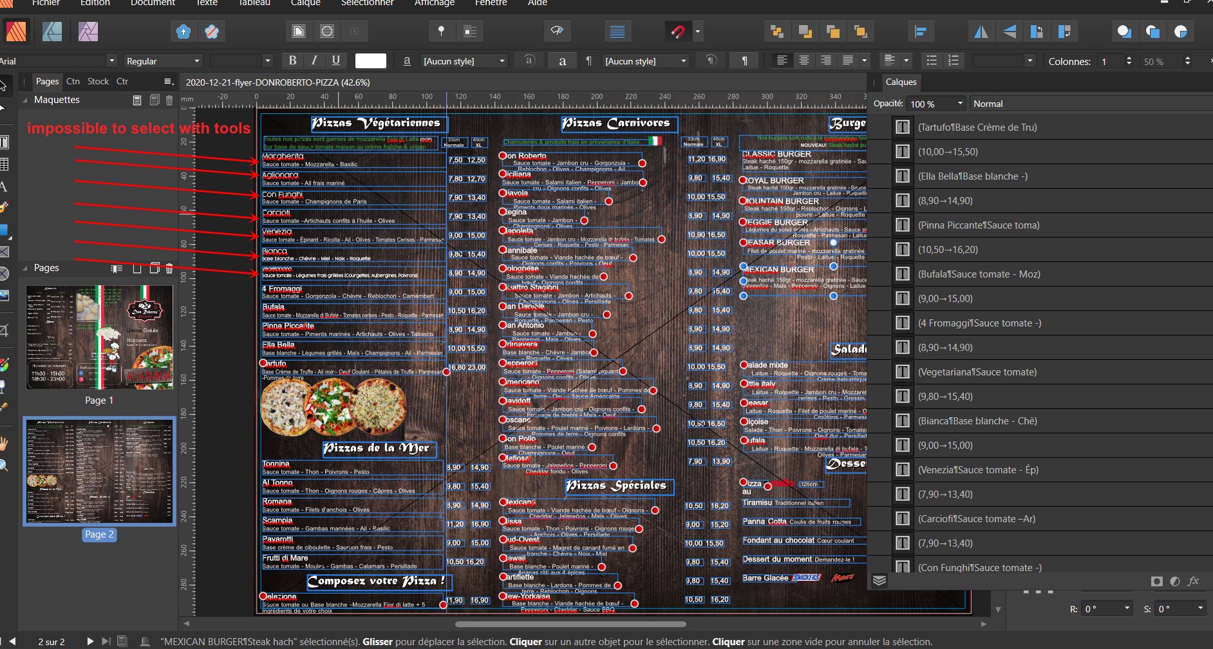Show text wrap settings icon
The height and width of the screenshot is (649, 1213).
coord(299,31)
